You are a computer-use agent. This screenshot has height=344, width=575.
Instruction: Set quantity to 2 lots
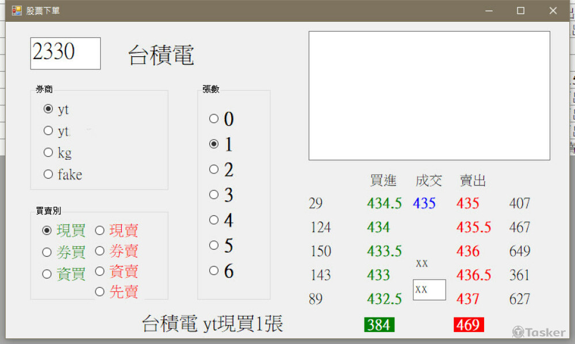click(x=214, y=169)
